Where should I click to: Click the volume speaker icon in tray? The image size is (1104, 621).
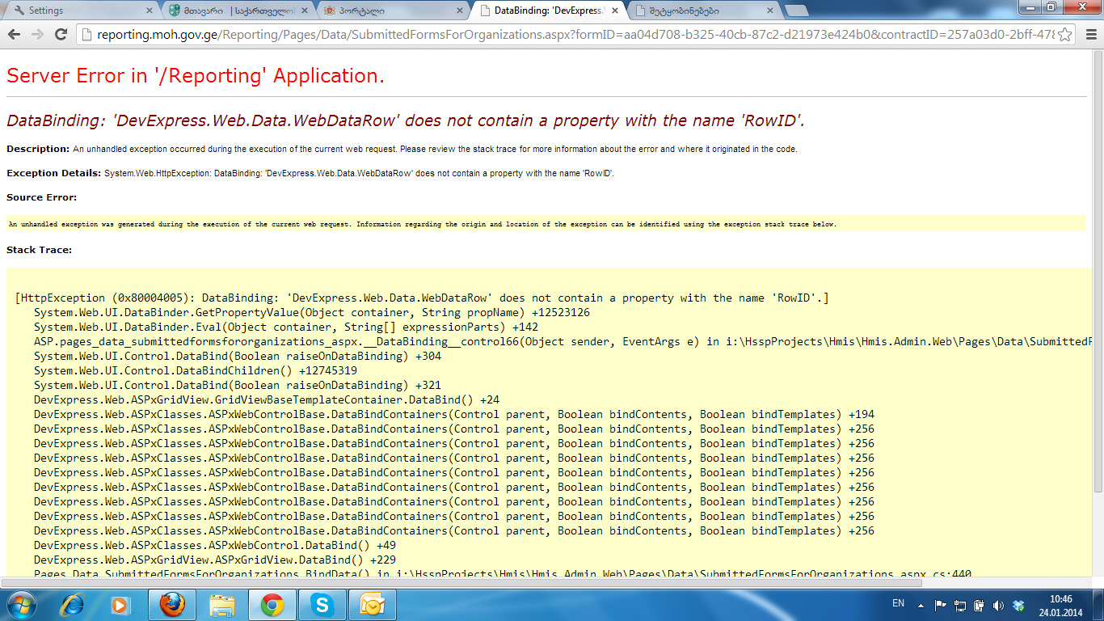pyautogui.click(x=998, y=605)
